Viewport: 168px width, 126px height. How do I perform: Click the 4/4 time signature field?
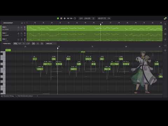[x=81, y=18]
